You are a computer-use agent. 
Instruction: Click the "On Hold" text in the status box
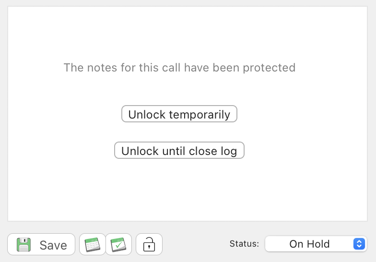tap(309, 244)
